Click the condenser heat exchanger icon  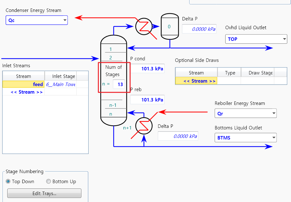144,26
